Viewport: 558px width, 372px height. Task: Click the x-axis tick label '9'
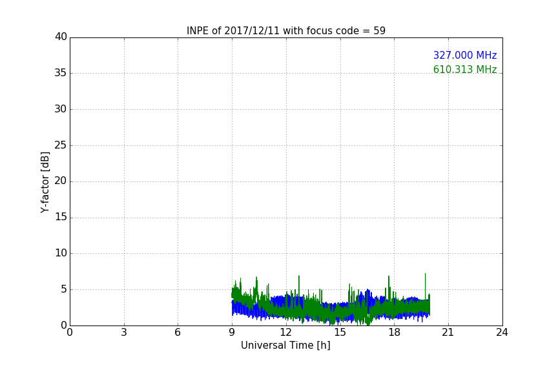click(x=232, y=333)
